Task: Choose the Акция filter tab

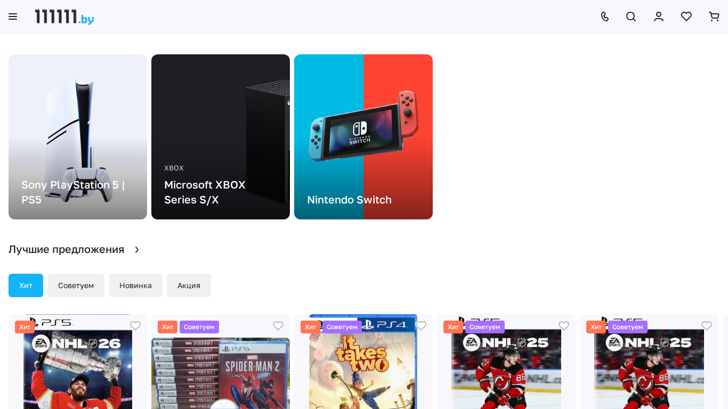Action: coord(189,285)
